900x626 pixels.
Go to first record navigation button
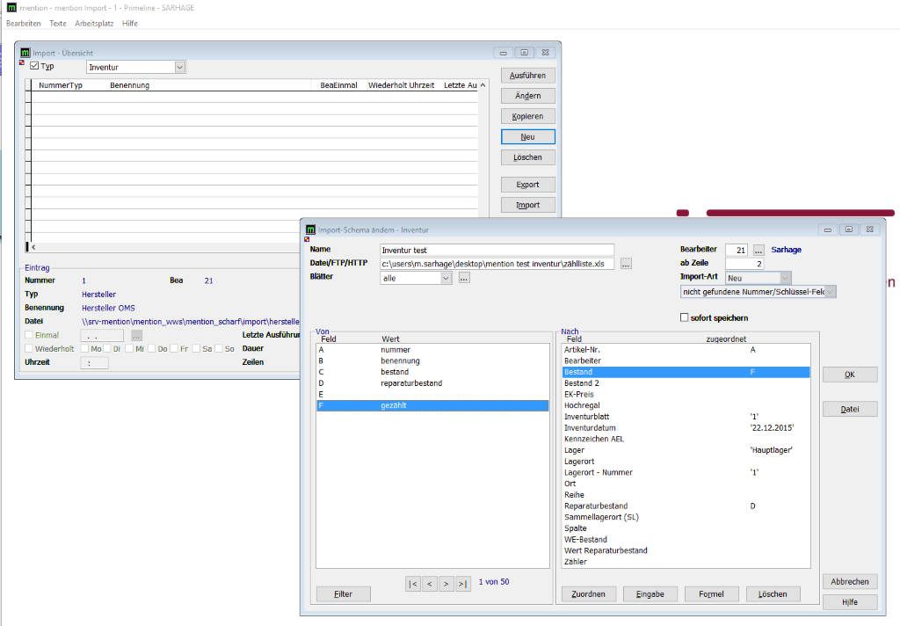[413, 584]
